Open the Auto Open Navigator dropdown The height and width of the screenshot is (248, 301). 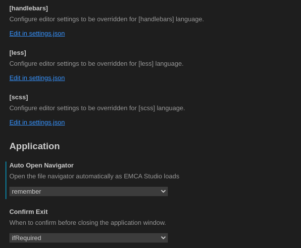pos(89,192)
